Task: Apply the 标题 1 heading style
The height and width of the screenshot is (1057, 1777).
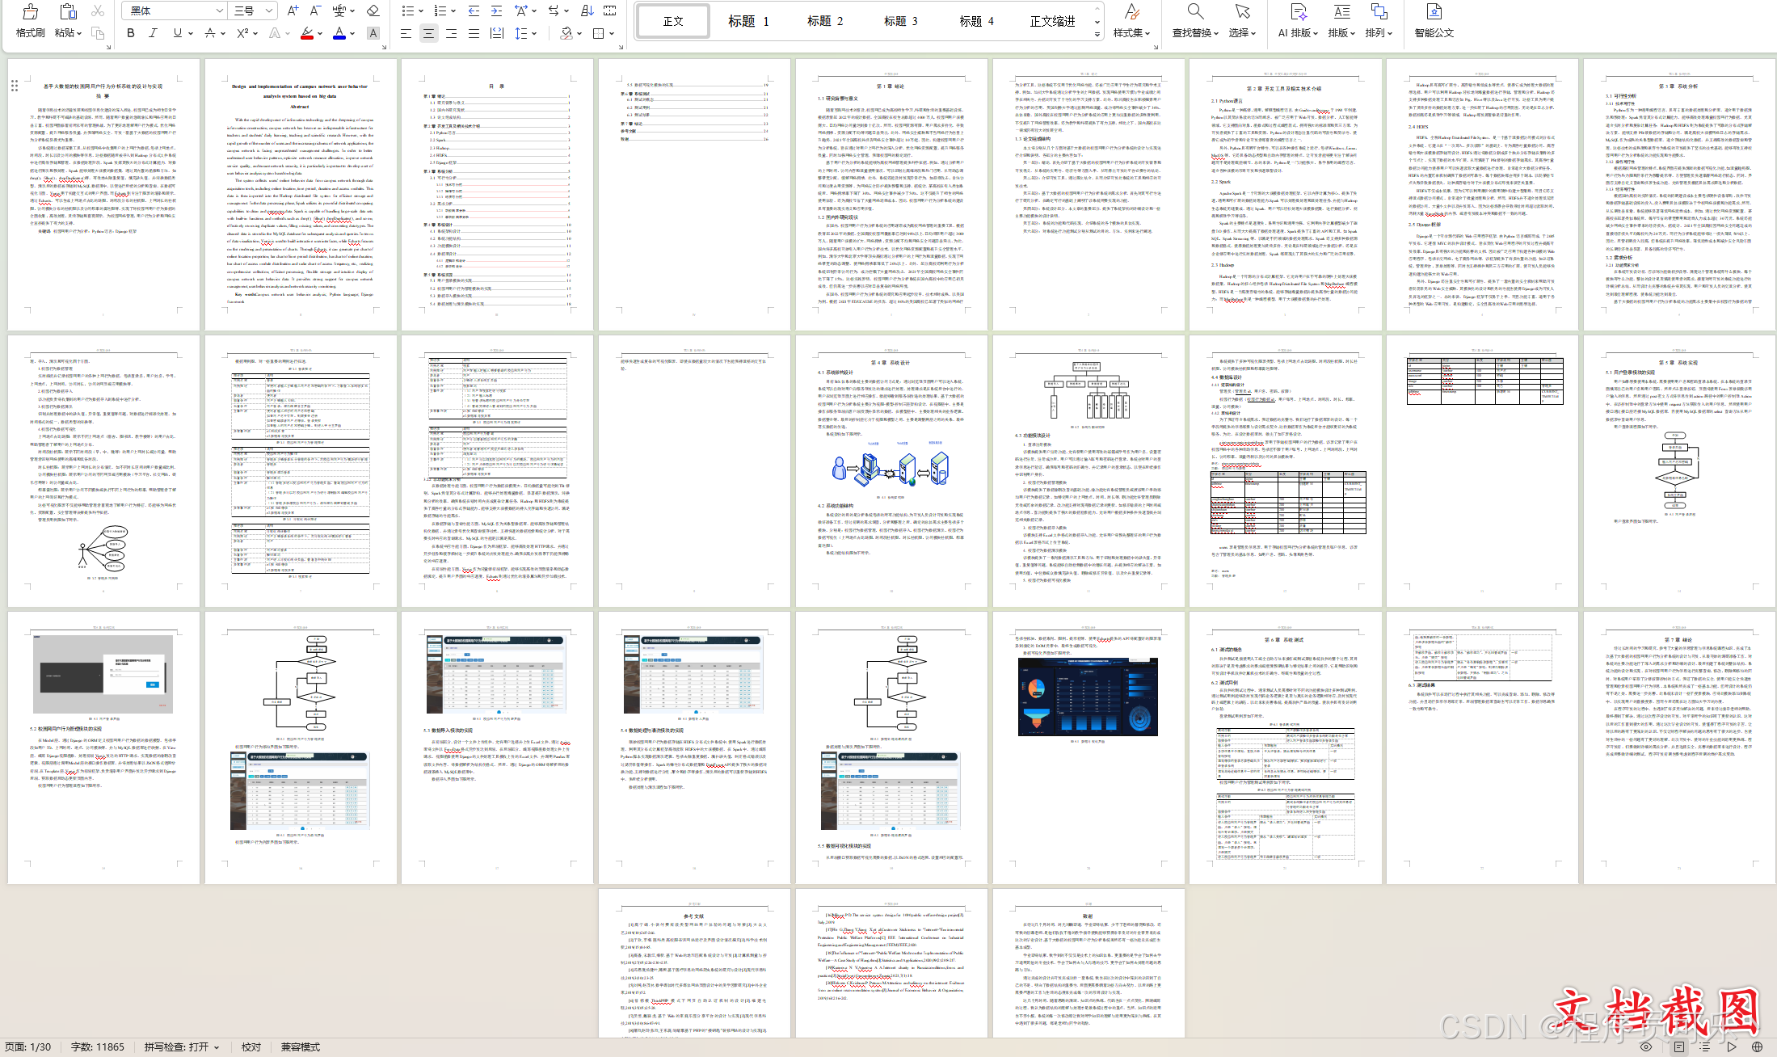Action: (748, 21)
